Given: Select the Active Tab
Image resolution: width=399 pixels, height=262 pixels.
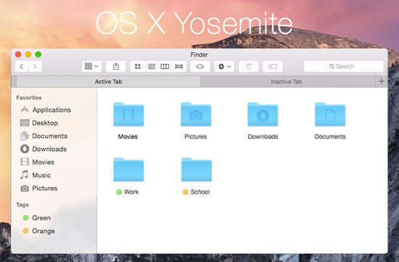Looking at the screenshot, I should tap(108, 81).
